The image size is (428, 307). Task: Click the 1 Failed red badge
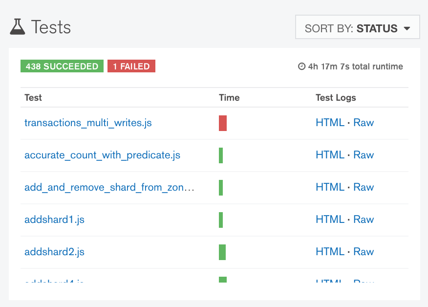pos(131,66)
